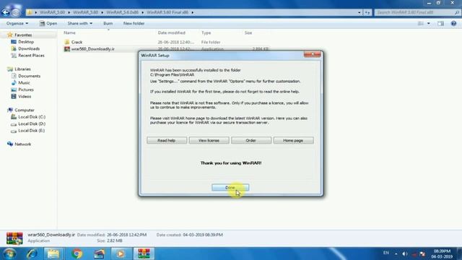This screenshot has width=462, height=260.
Task: Click the Search WinRAR 5.60 field
Action: click(x=417, y=12)
